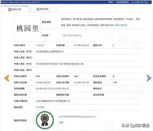Click the 申请/注册号 label
Viewport: 153px width, 131px height.
coord(19,45)
